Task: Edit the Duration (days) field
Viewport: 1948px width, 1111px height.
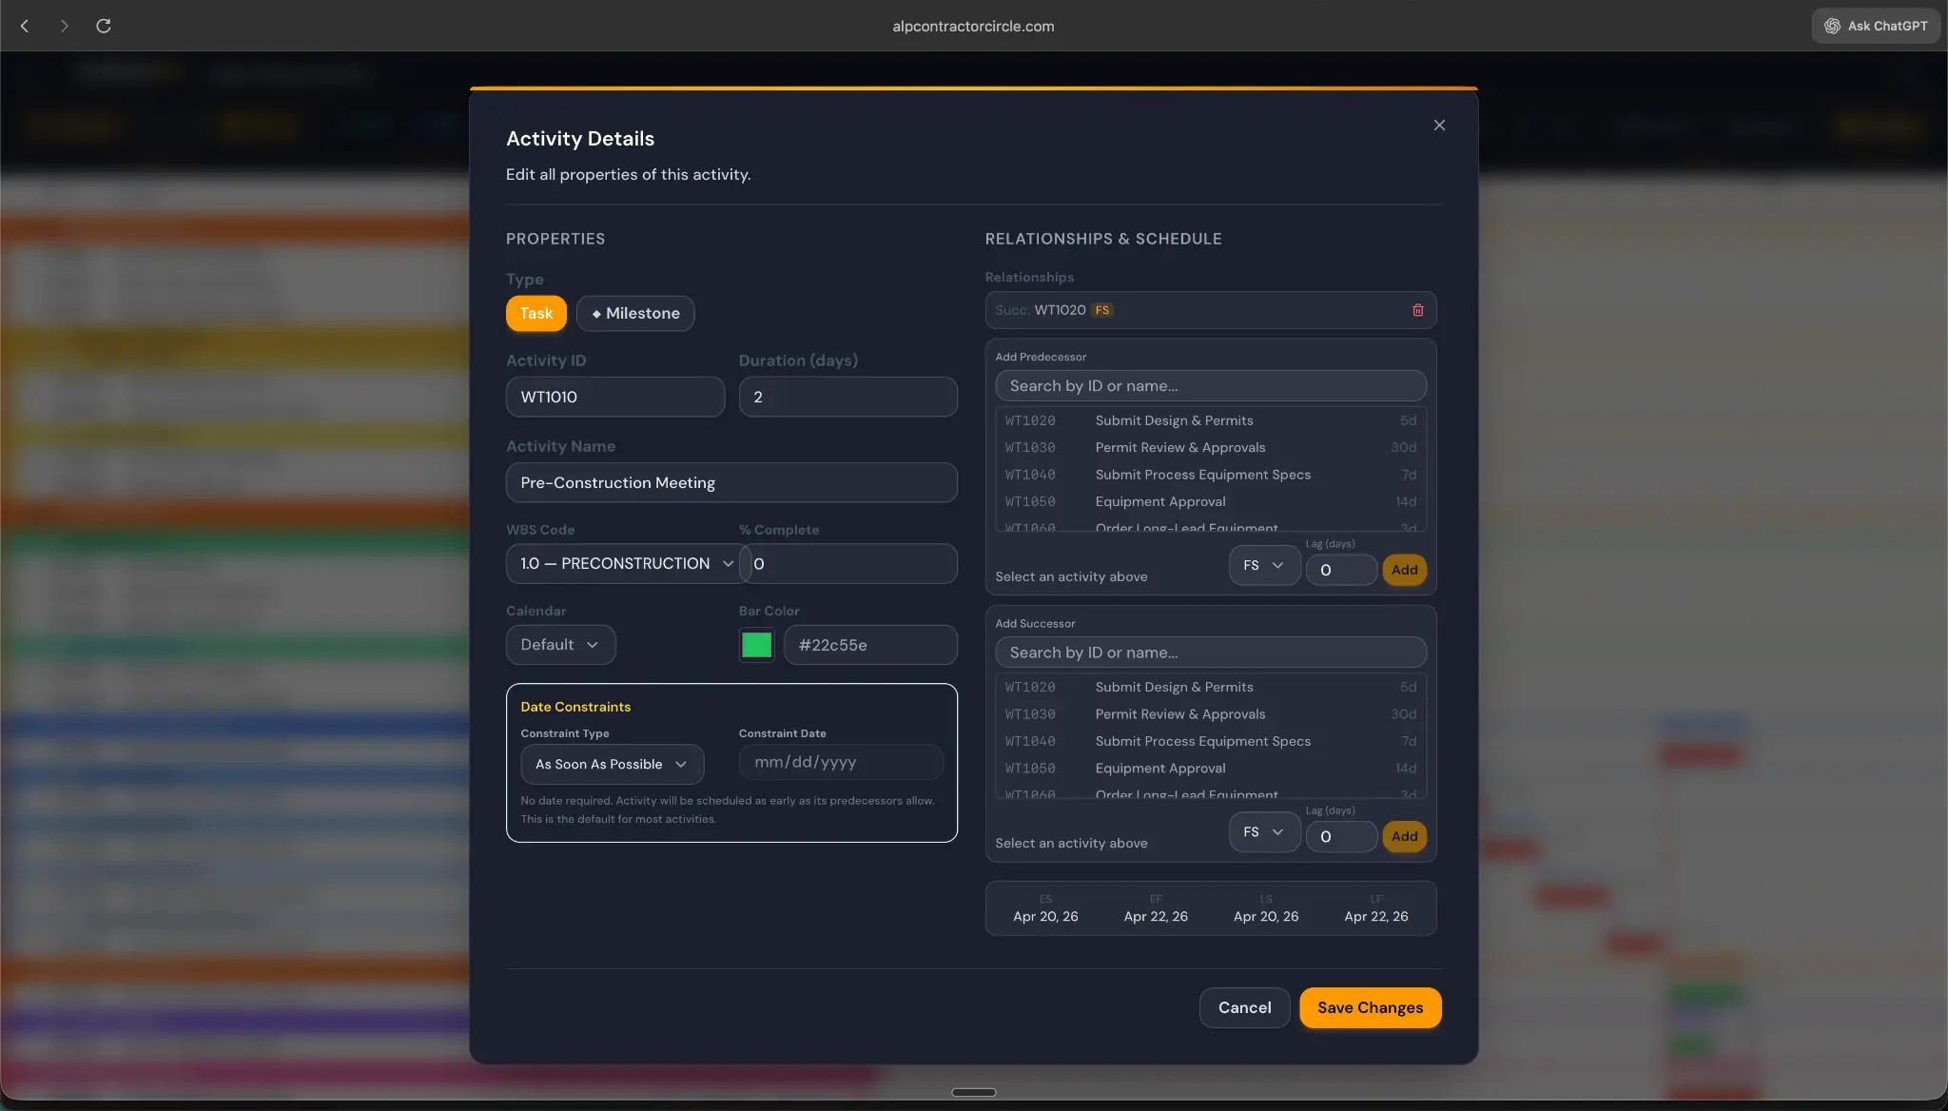Action: 847,397
